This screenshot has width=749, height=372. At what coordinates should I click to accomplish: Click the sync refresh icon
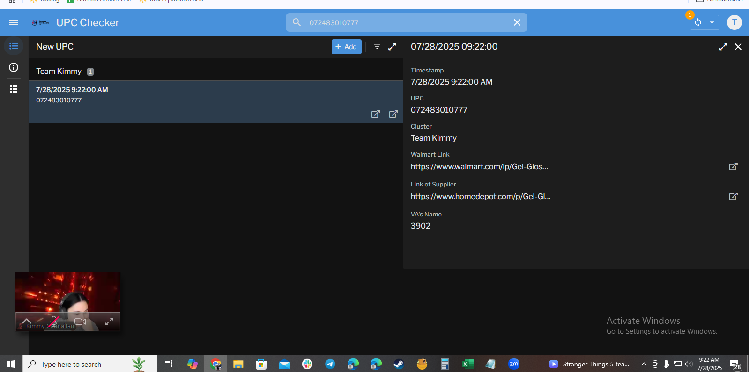tap(697, 22)
